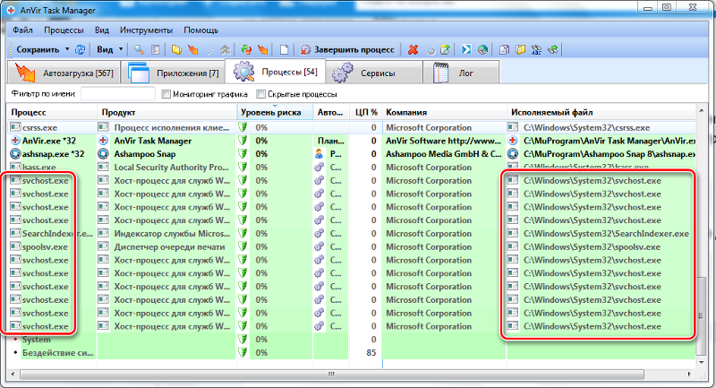Click the properties list icon in toolbar
The width and height of the screenshot is (716, 388).
click(155, 49)
